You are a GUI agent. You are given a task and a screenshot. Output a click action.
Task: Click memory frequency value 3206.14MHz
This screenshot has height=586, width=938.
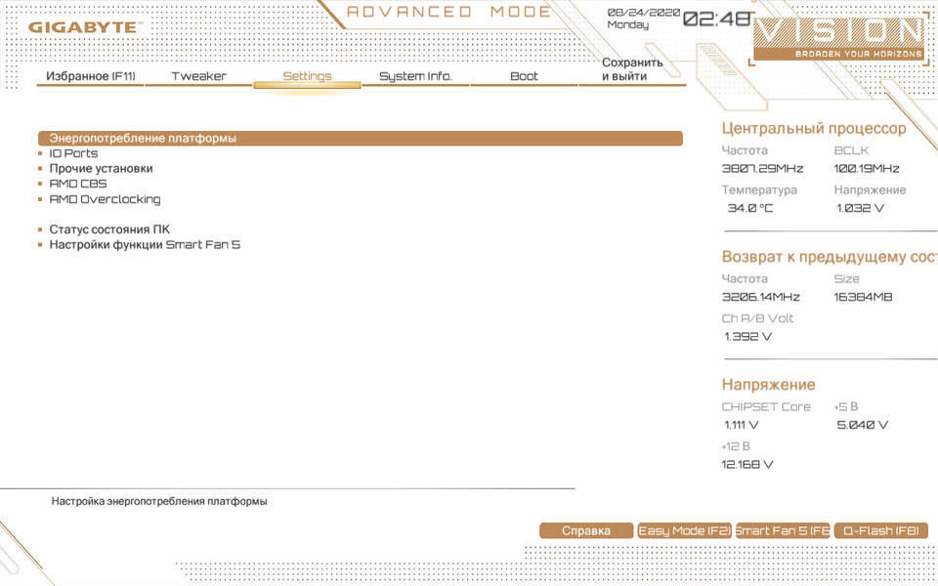(x=761, y=297)
